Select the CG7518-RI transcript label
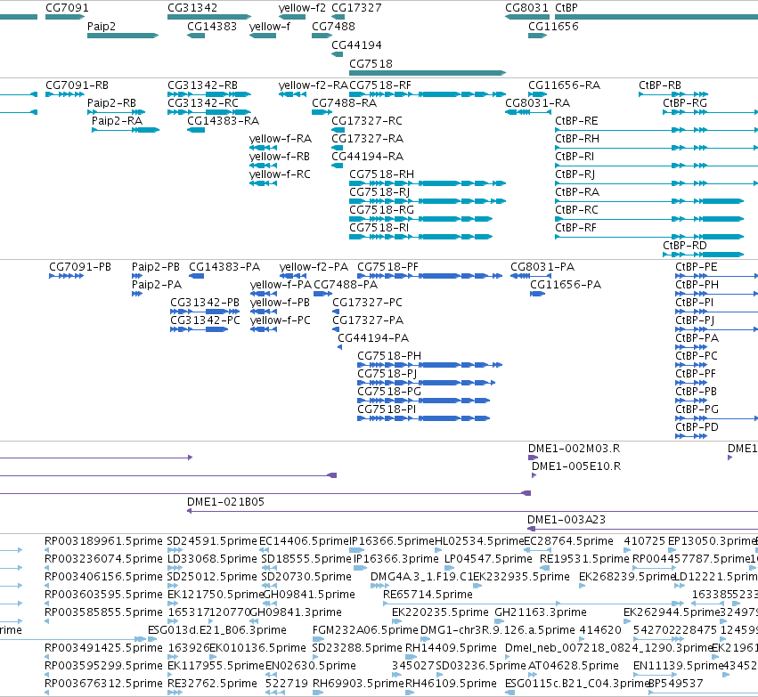The width and height of the screenshot is (758, 697). tap(379, 229)
